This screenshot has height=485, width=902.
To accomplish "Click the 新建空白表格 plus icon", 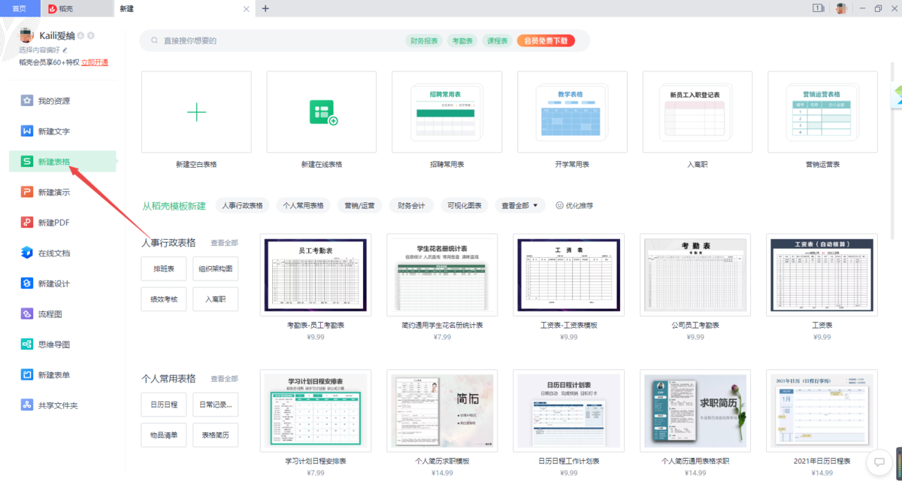I will pyautogui.click(x=195, y=111).
